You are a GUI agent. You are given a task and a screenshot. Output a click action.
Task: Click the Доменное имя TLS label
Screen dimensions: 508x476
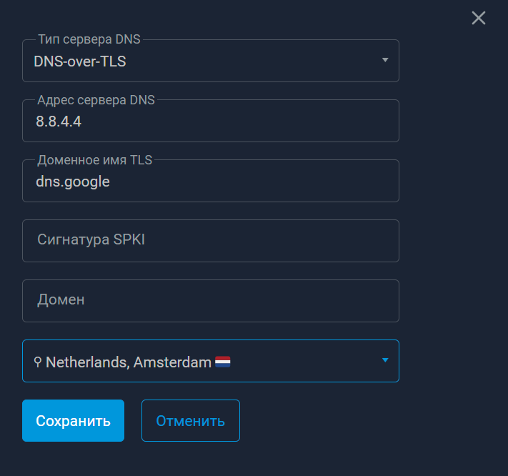(94, 160)
